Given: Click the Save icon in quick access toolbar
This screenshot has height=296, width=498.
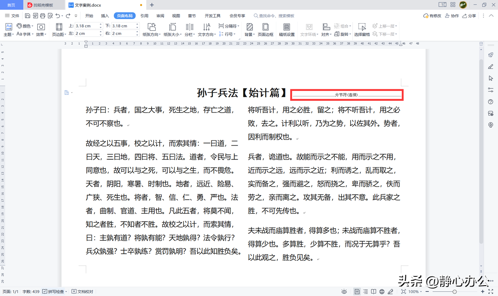Looking at the screenshot, I should pos(27,16).
